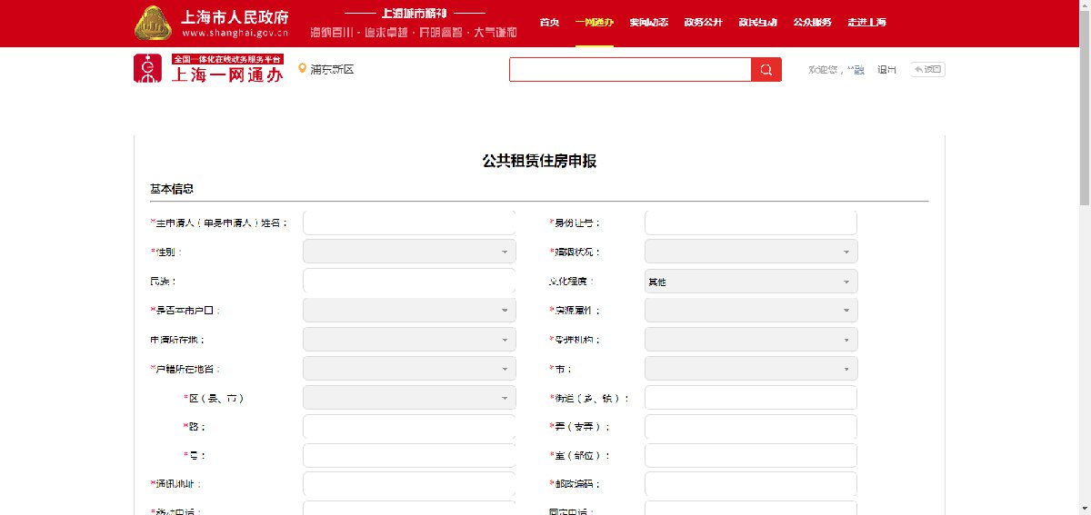Viewport: 1091px width, 515px height.
Task: Click the 主申请人姓名 input field
Action: [409, 223]
